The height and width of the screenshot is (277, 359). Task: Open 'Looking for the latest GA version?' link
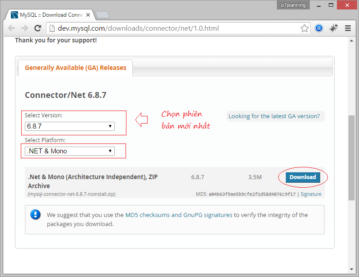coord(274,116)
